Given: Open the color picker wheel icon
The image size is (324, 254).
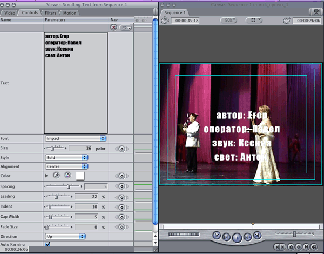Looking at the screenshot, I should (68, 176).
